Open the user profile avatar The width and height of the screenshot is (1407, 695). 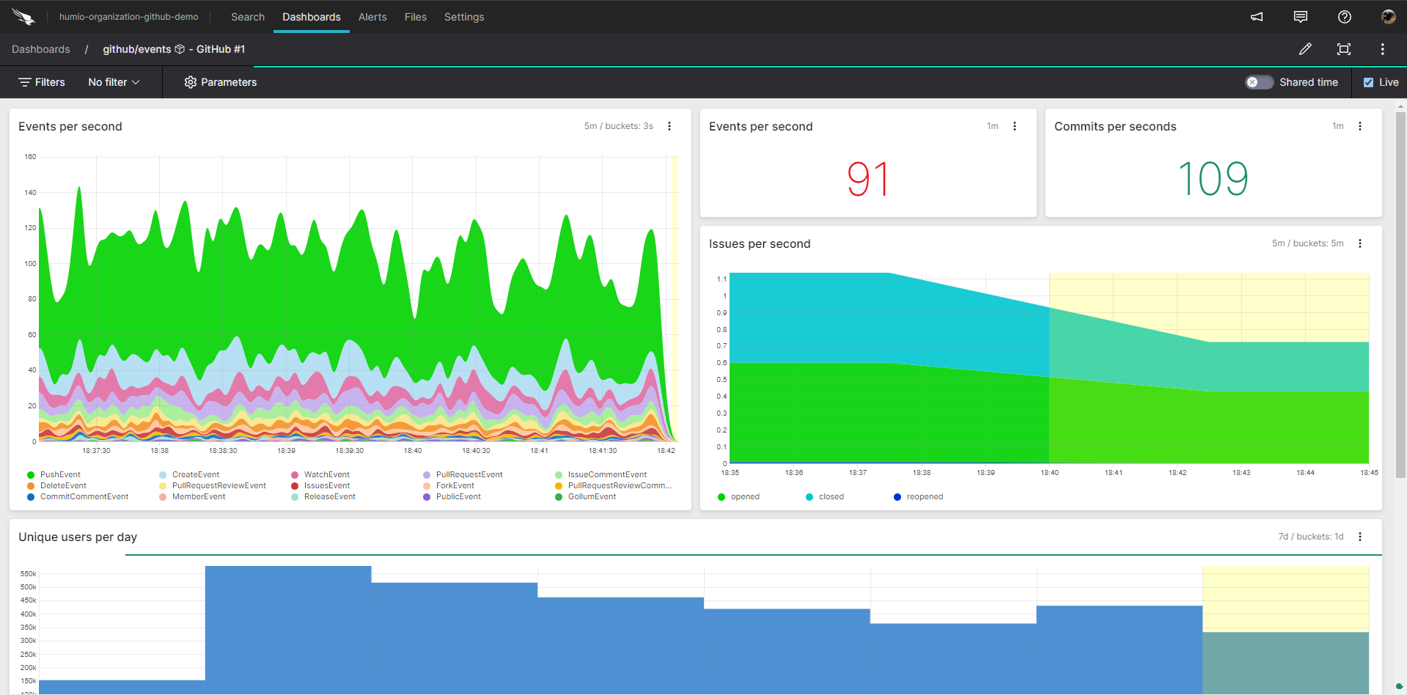1388,17
